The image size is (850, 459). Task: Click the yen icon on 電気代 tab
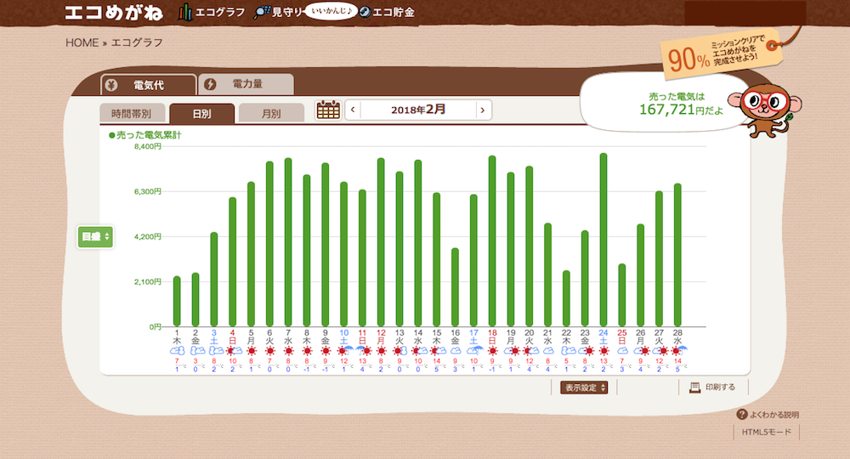[111, 85]
